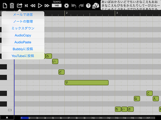Image resolution: width=161 pixels, height=120 pixels.
Task: Tap the V voice selection icon
Action: pyautogui.click(x=96, y=6)
